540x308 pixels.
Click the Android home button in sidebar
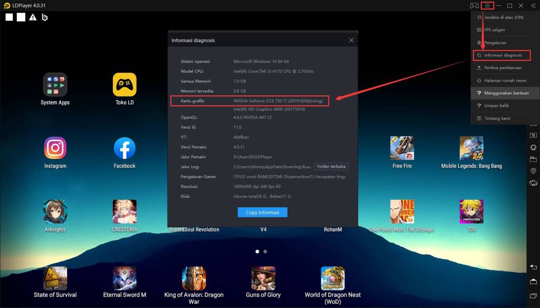533,282
